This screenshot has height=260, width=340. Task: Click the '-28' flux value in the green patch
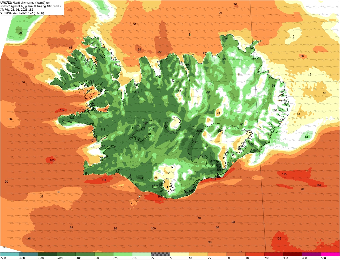click(x=20, y=33)
